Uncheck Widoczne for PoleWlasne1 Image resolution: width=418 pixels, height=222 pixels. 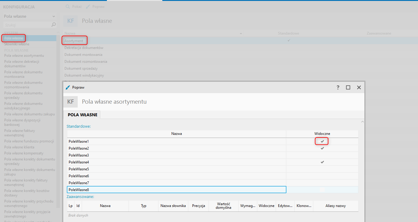pos(322,141)
